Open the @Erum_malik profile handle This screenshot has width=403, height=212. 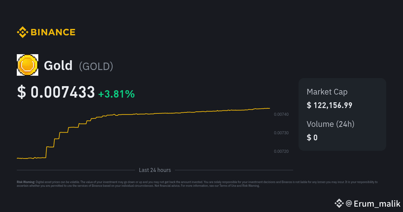[373, 204]
